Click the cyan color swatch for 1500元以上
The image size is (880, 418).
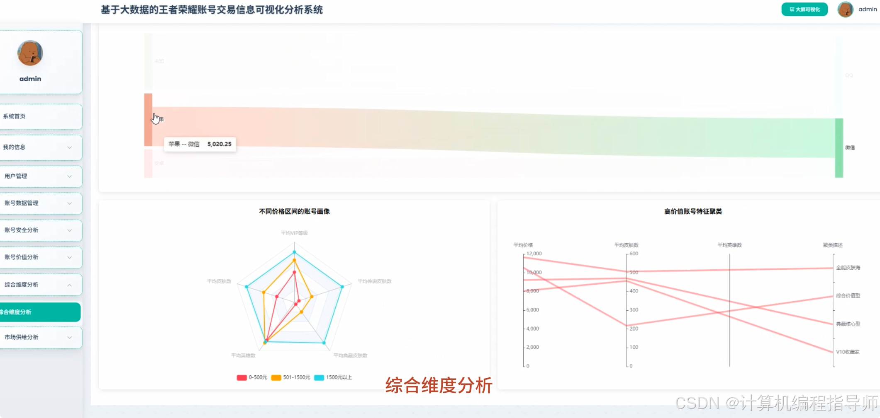click(x=318, y=377)
